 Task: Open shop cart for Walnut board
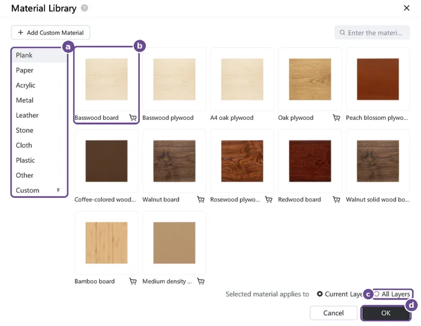[x=201, y=200]
